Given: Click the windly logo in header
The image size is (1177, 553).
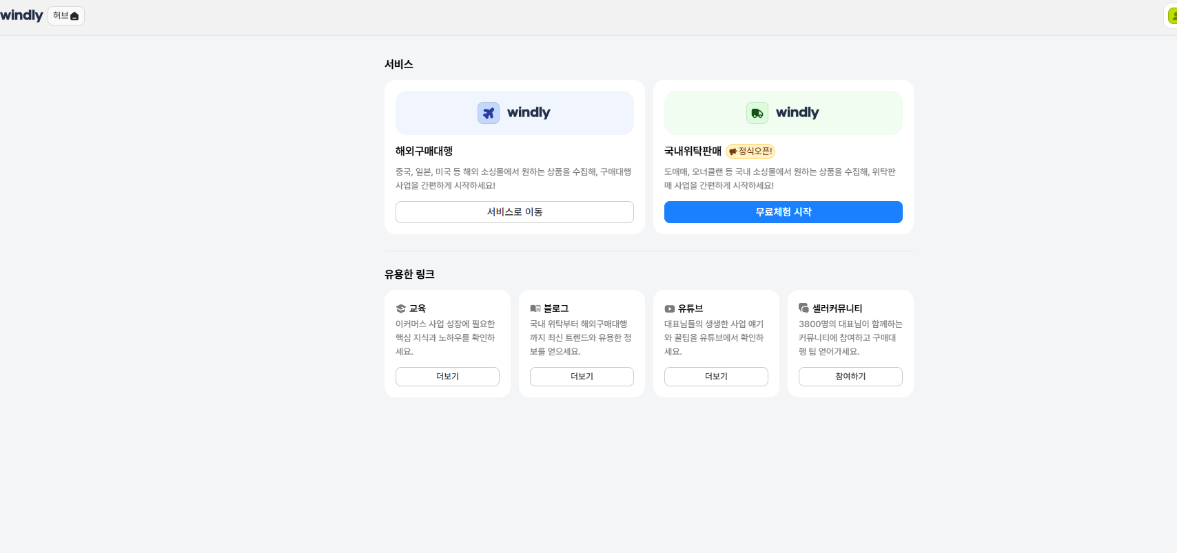Looking at the screenshot, I should pos(21,15).
